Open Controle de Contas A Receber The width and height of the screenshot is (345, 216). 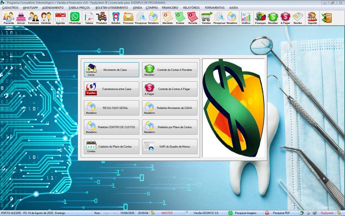coord(169,70)
